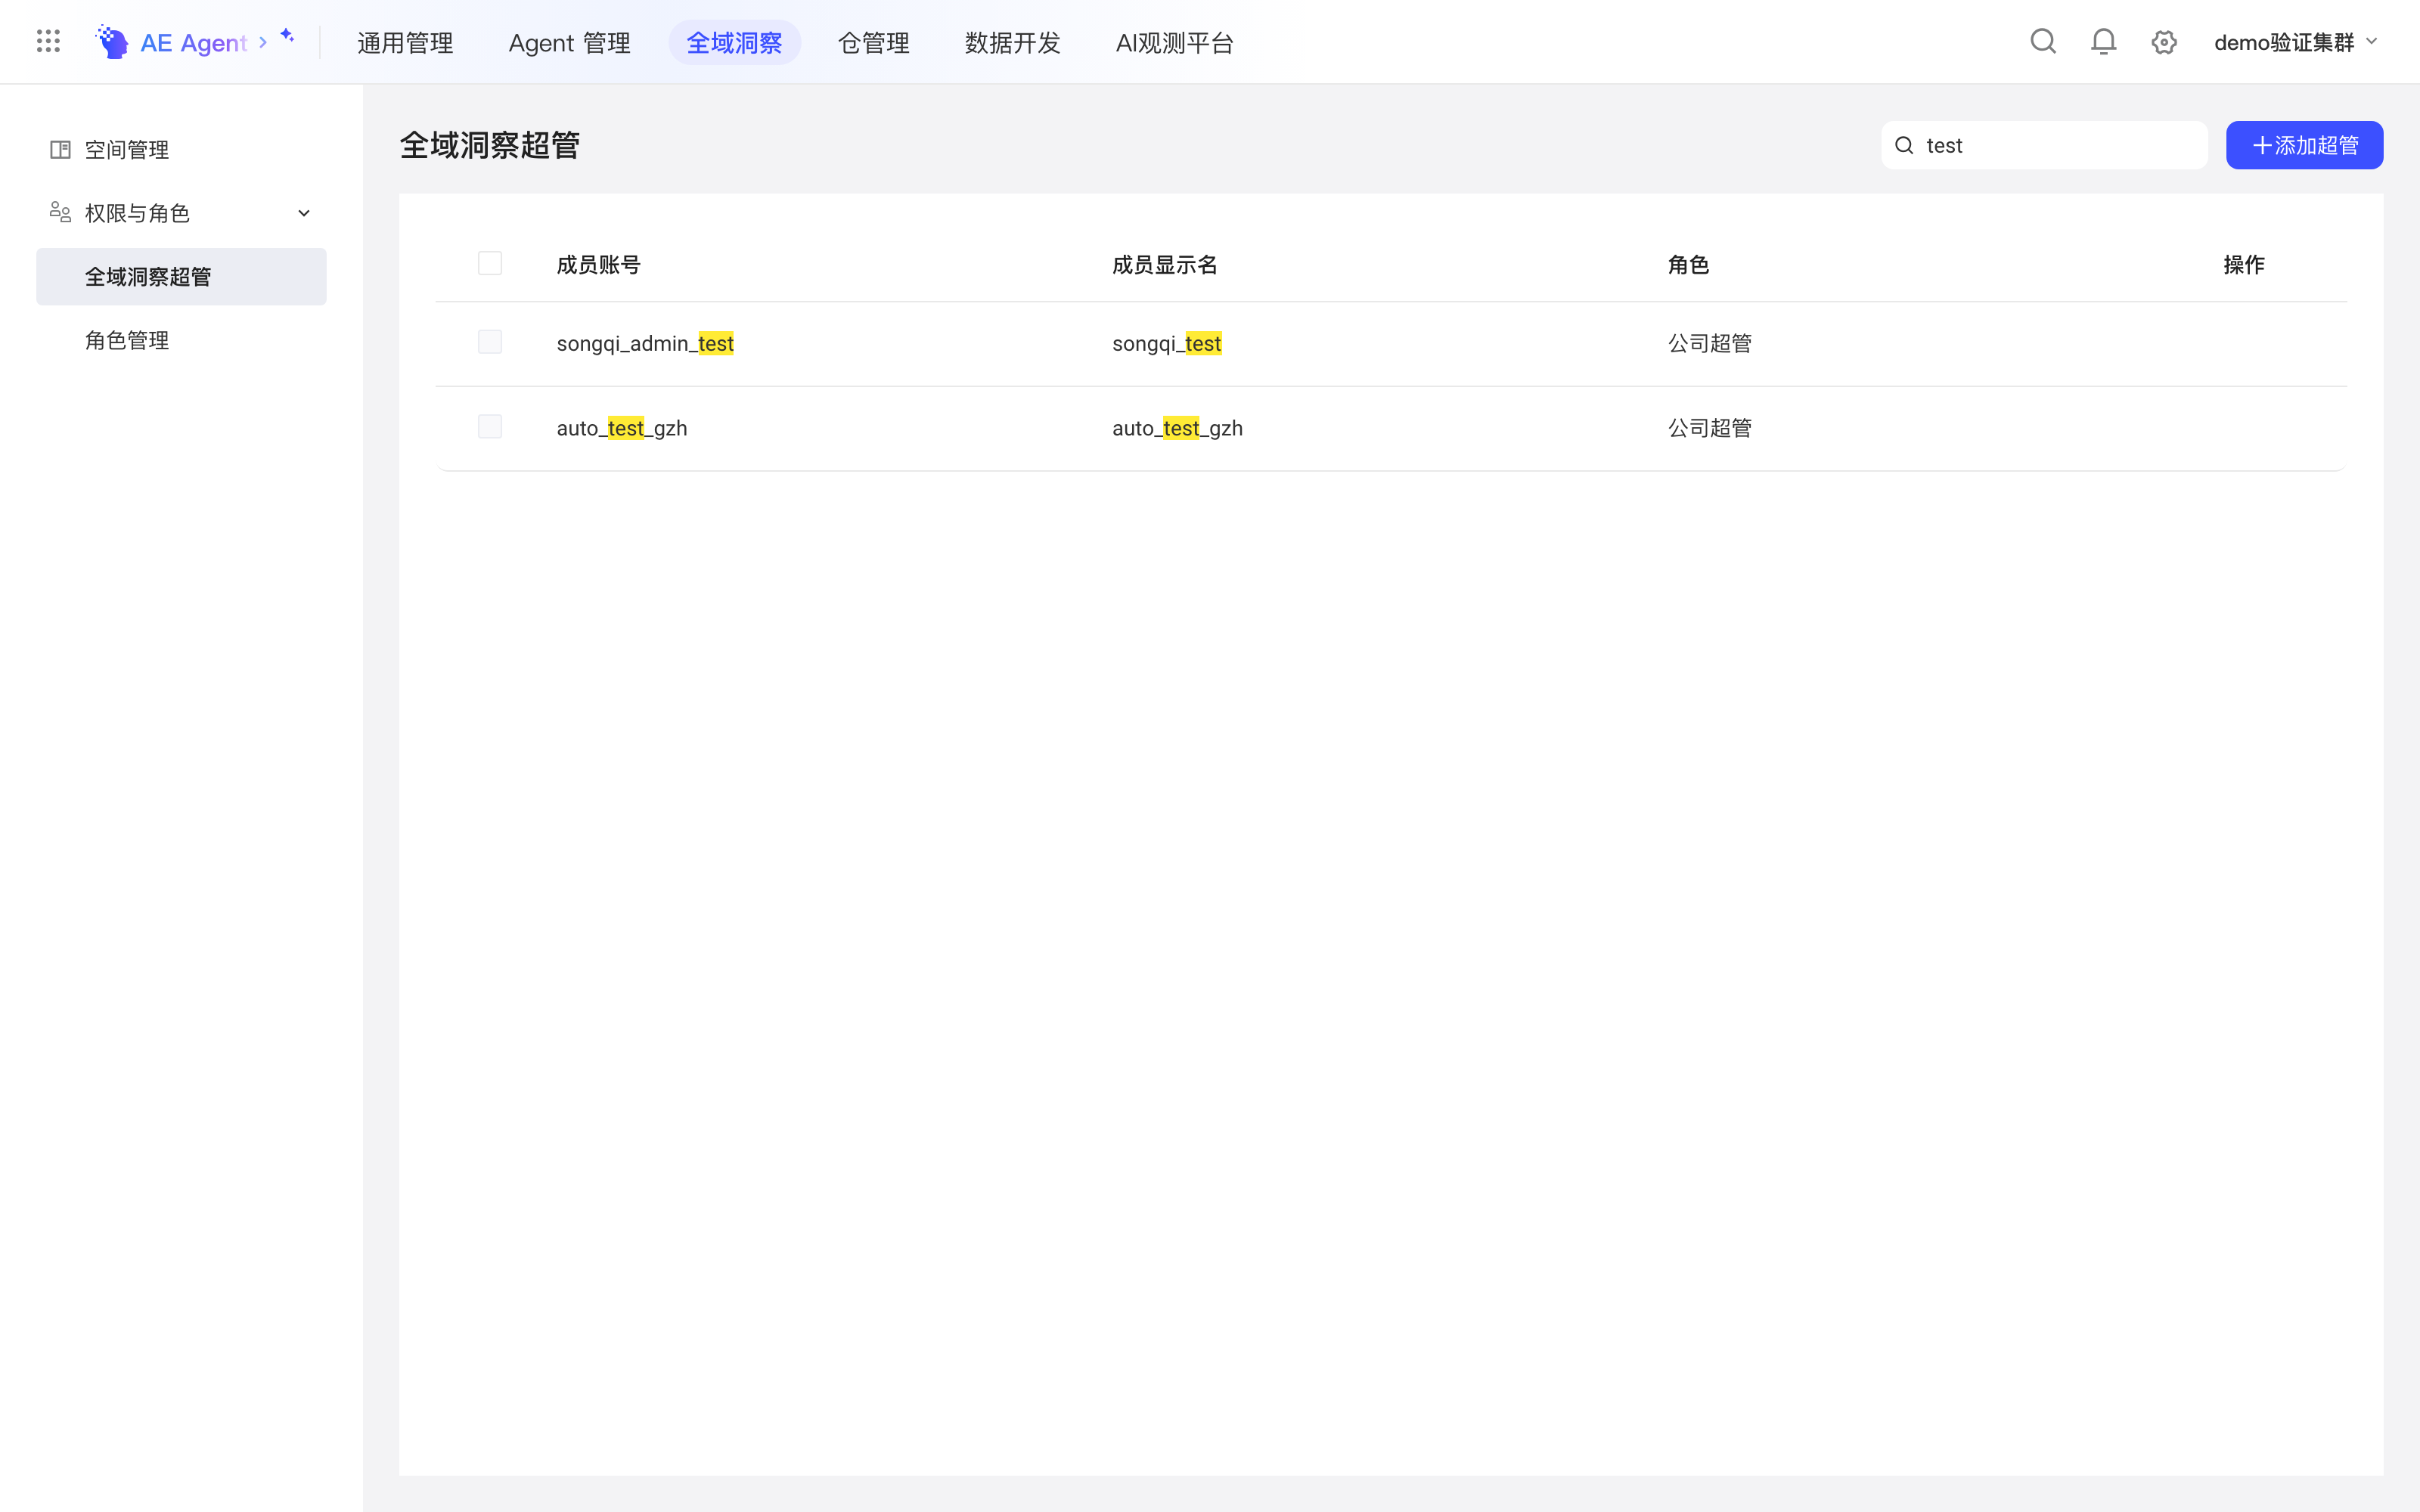Select the 全域洞察 tab
2420x1512 pixels.
pos(734,43)
